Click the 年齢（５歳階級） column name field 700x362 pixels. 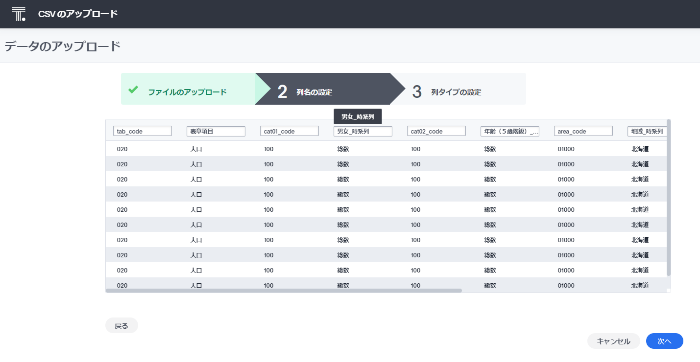click(x=509, y=131)
